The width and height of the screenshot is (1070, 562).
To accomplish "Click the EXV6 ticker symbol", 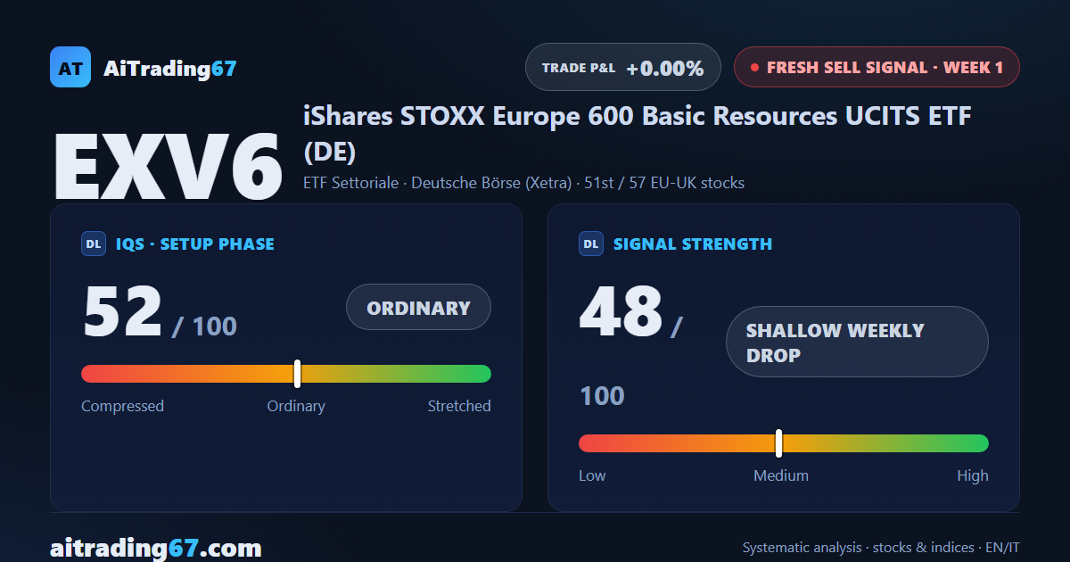I will pos(168,166).
